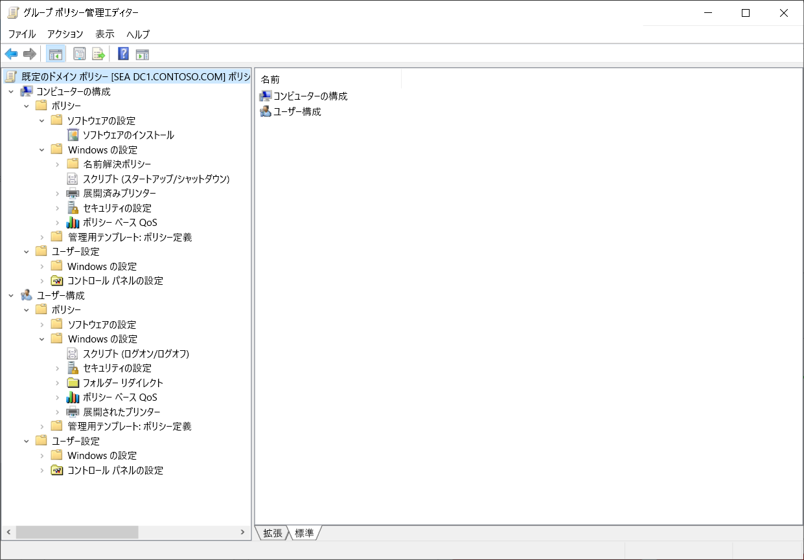The image size is (804, 560).
Task: Click the Forward arrow toolbar icon
Action: 29,54
